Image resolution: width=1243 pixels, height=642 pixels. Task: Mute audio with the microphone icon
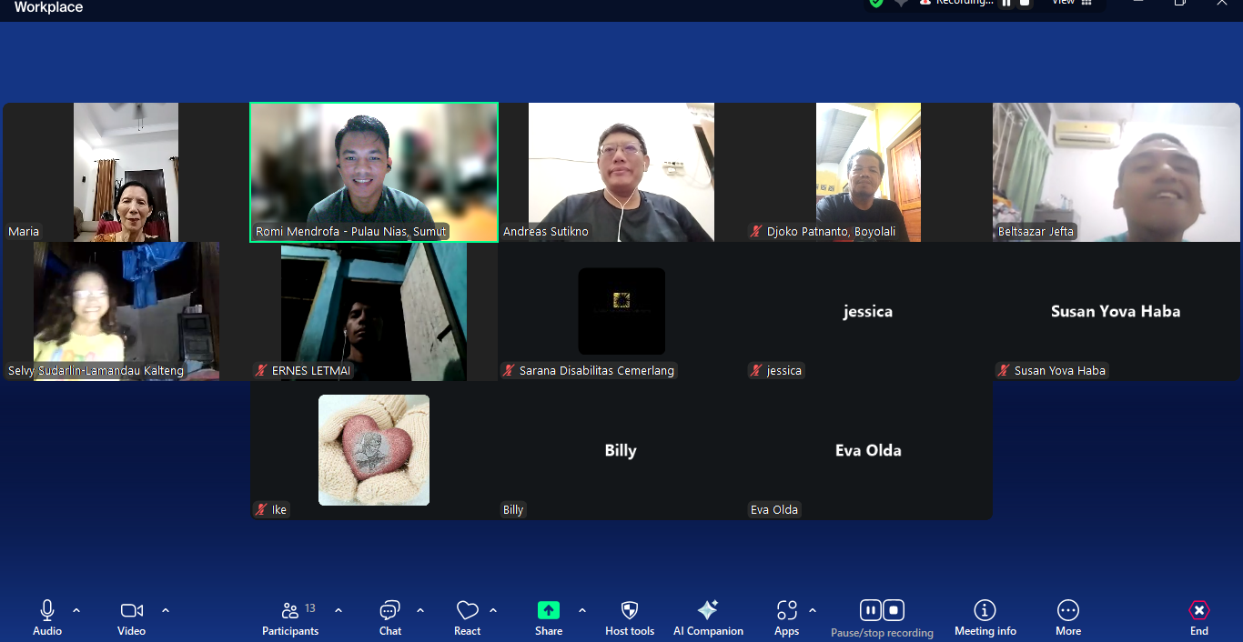click(47, 610)
